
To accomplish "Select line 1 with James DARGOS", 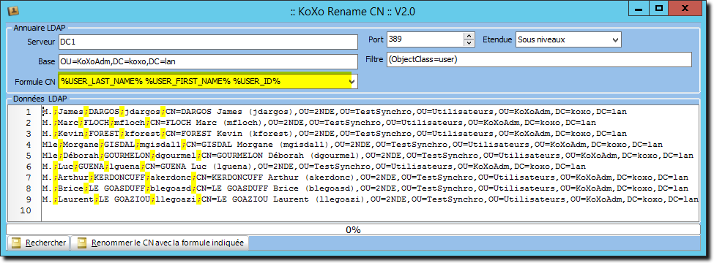I will coord(370,112).
